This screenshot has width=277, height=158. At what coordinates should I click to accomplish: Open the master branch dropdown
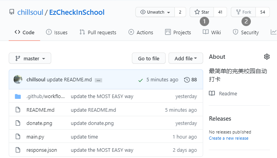pos(30,58)
